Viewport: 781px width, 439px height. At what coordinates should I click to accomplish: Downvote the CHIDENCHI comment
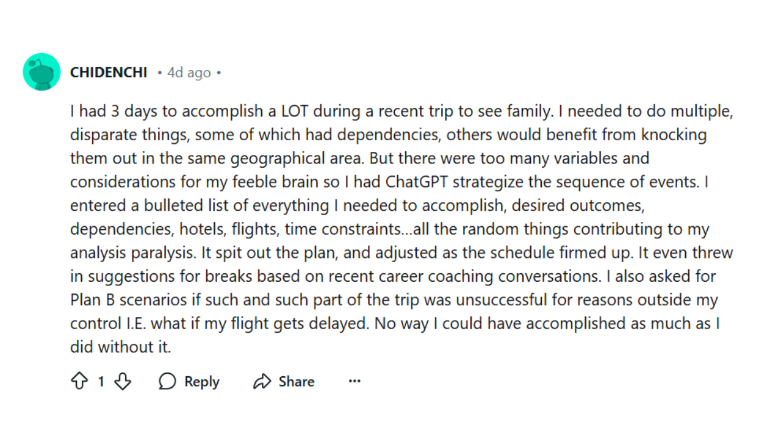tap(123, 382)
